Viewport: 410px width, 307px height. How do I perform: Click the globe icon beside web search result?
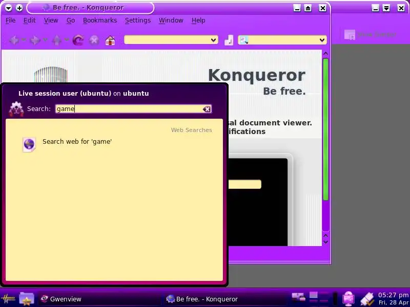coord(29,144)
